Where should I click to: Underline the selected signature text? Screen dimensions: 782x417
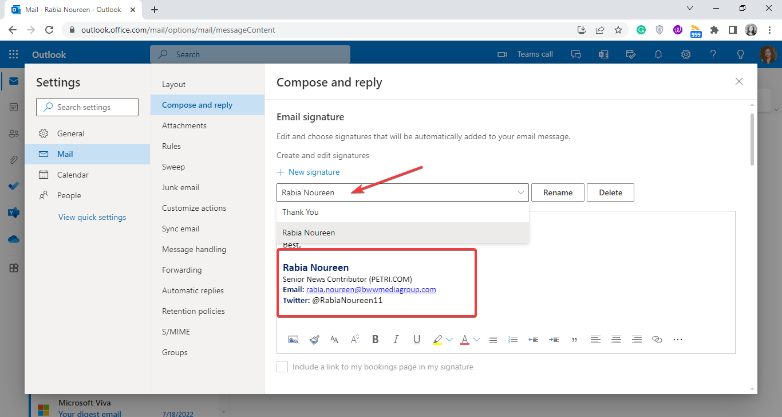point(417,339)
